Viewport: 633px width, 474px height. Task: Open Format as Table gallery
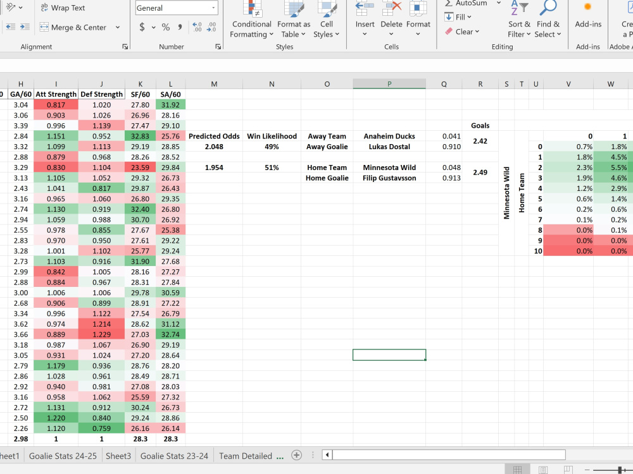pos(294,20)
